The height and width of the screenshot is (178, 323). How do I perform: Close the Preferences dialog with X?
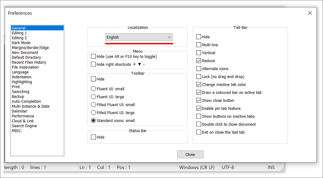click(310, 13)
